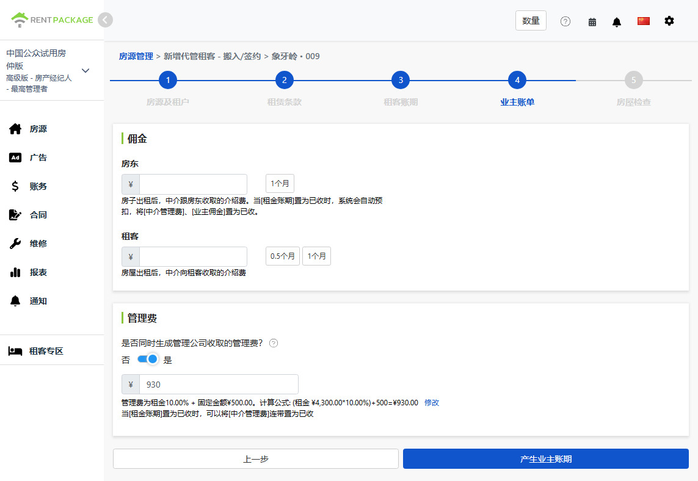Screen dimensions: 698x481
Task: Collapse the sidebar with the arrow button
Action: click(105, 20)
